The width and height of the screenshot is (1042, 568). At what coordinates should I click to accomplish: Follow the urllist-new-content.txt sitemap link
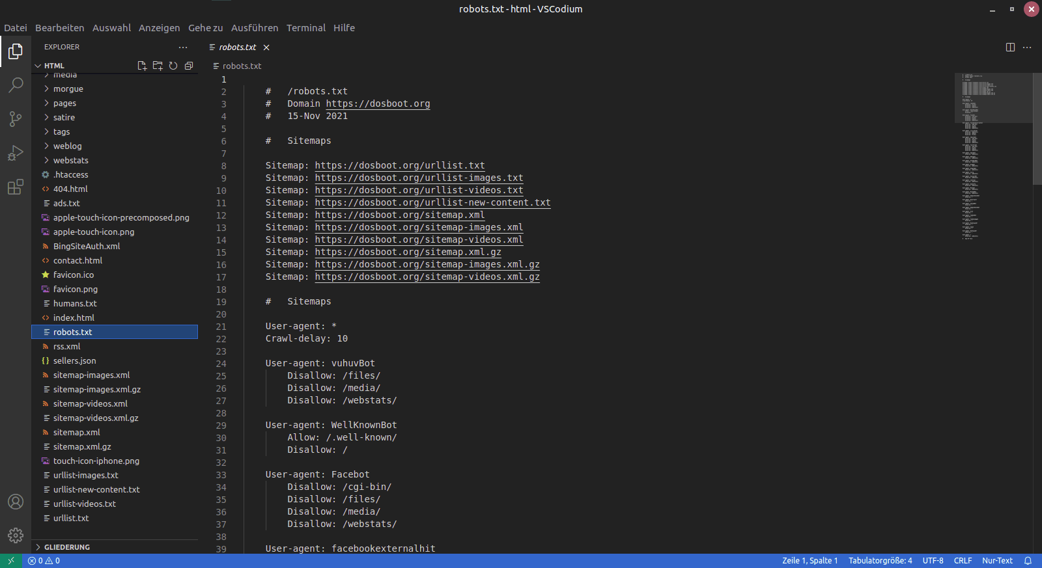tap(433, 202)
